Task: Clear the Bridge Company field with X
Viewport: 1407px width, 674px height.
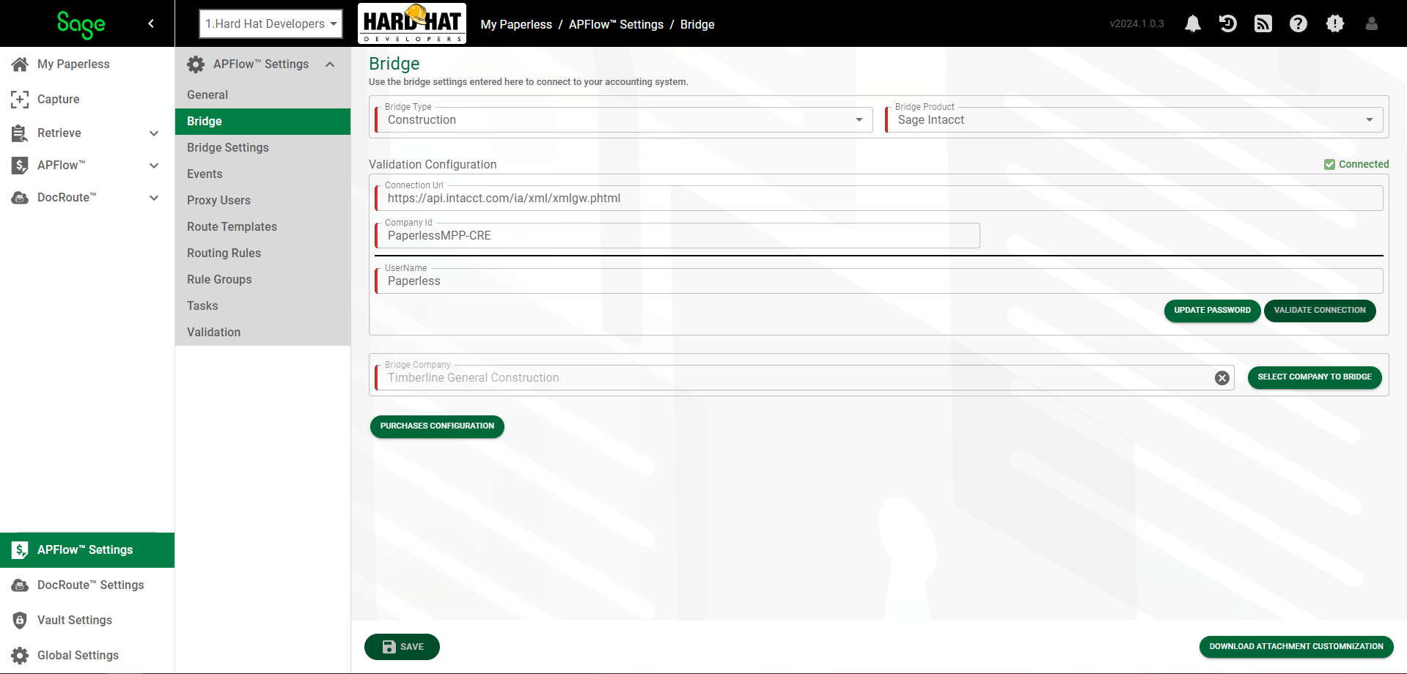Action: tap(1222, 377)
